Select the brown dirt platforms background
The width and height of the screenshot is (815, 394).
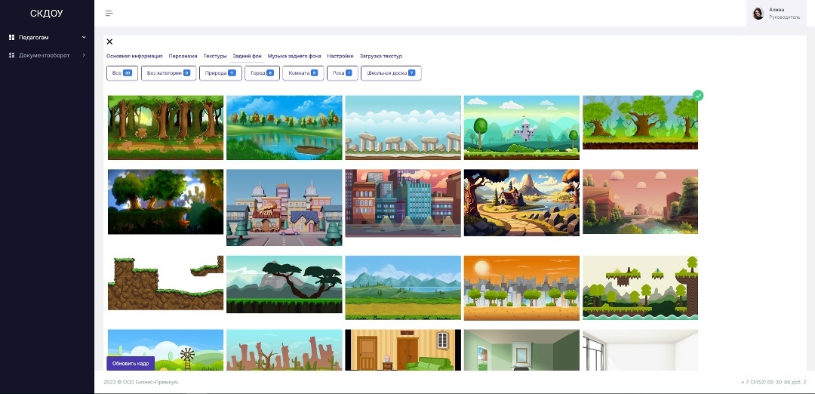tap(166, 283)
